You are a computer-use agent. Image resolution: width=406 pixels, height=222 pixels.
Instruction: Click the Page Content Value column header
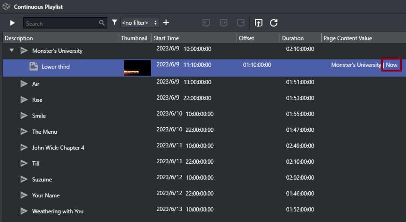tap(348, 38)
